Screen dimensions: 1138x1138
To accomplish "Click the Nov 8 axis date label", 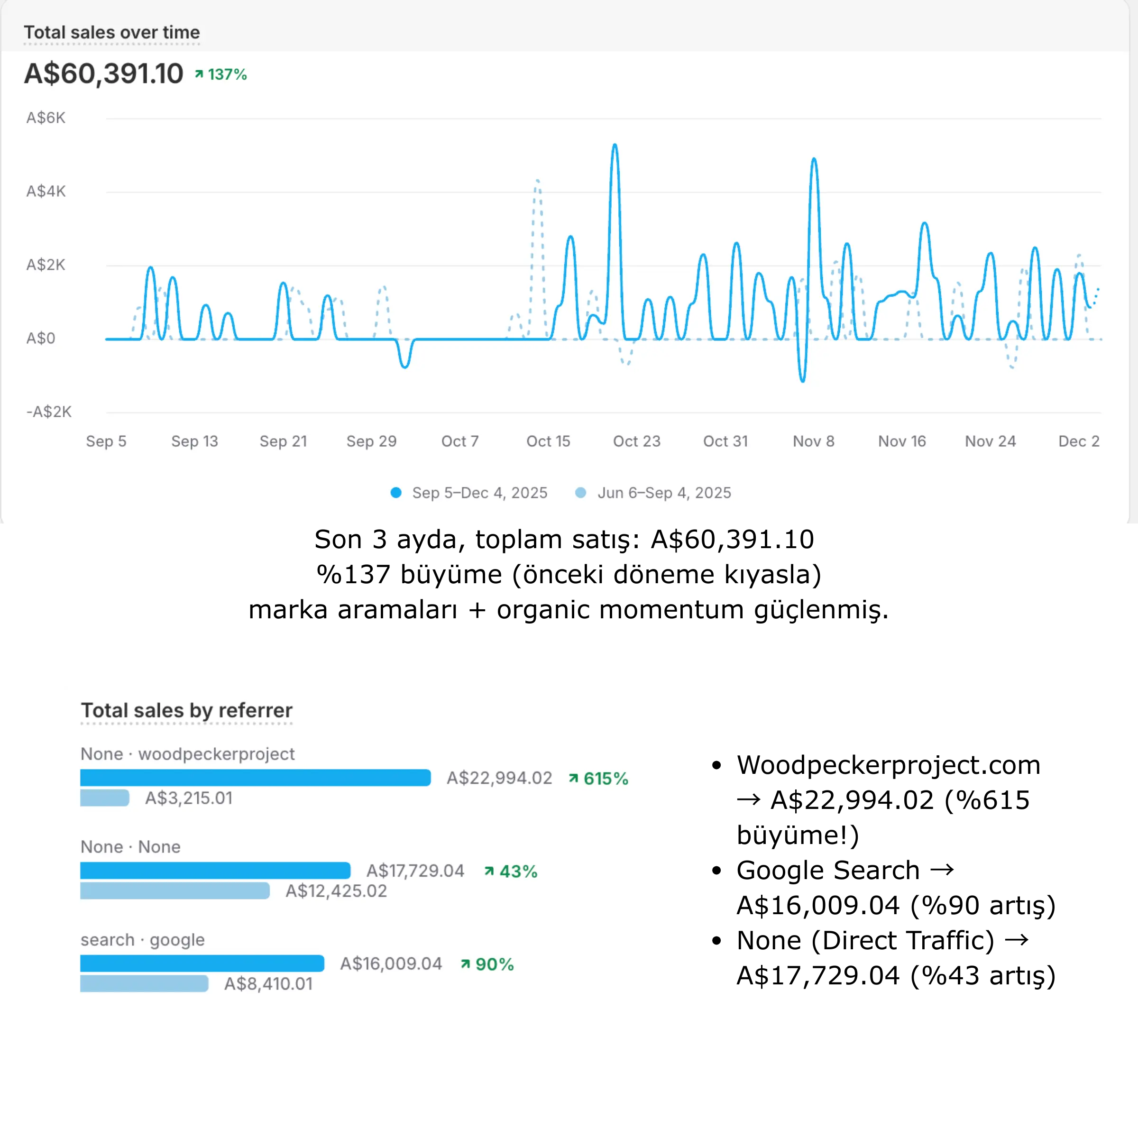I will point(814,441).
